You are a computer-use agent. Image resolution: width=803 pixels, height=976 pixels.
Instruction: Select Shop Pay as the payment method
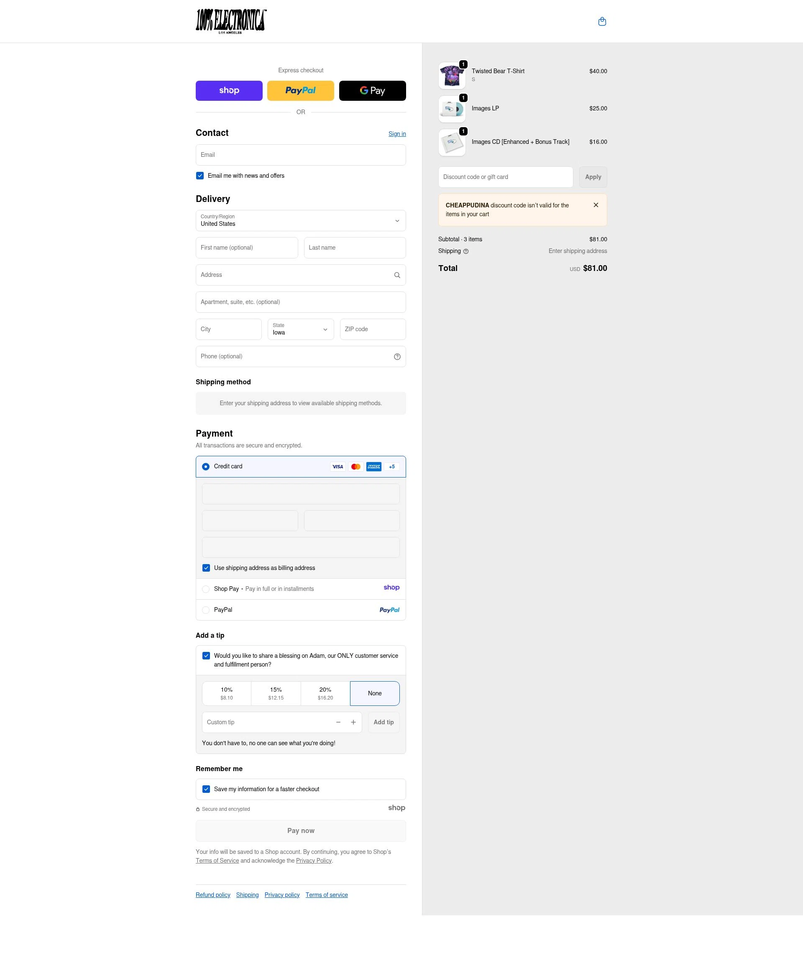click(205, 589)
